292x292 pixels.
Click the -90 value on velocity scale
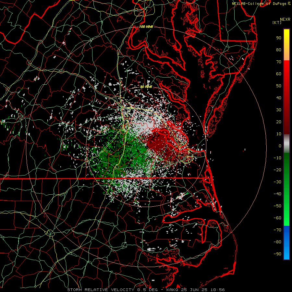point(277,254)
